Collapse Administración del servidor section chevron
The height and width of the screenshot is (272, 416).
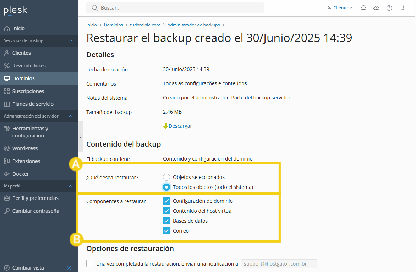point(71,116)
